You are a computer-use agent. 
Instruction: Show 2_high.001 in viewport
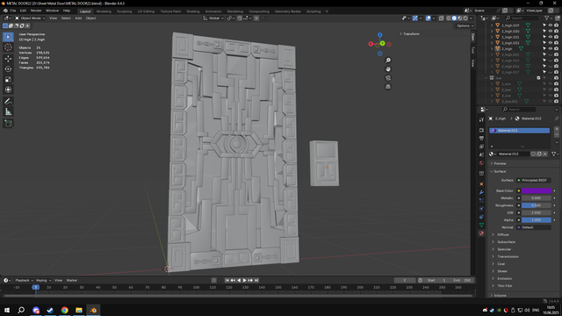pos(551,54)
